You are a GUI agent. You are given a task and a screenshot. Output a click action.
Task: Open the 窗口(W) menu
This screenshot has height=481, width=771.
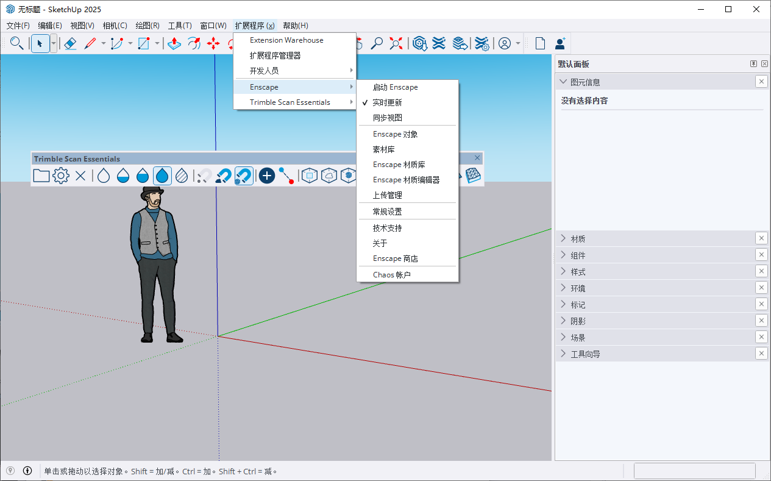(x=213, y=26)
